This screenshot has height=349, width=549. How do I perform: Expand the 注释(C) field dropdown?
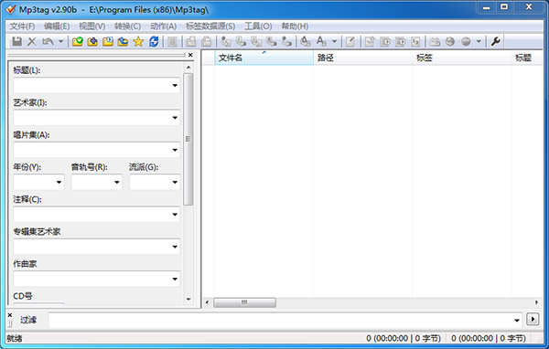click(x=175, y=215)
